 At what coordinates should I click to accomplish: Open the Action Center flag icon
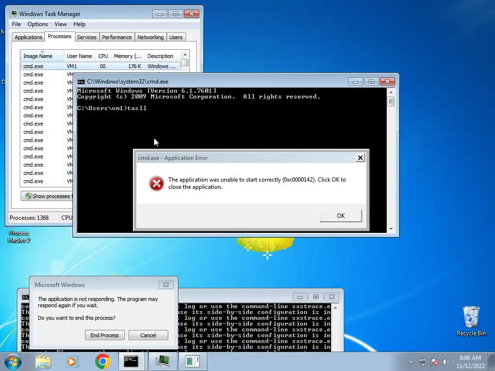[435, 362]
